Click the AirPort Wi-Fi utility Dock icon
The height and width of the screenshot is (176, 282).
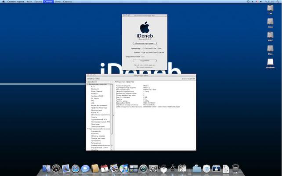[x=206, y=169]
